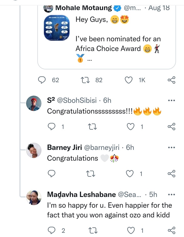
Task: Open more options for SbohSibisi's reply
Action: click(x=171, y=100)
